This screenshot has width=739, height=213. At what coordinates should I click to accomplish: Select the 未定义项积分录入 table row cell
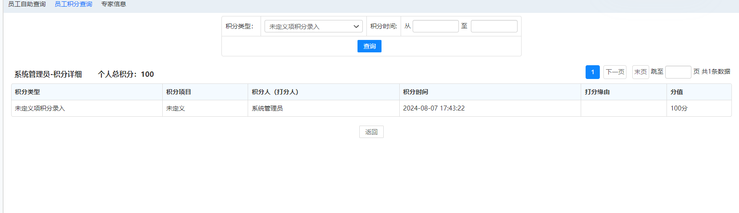[40, 108]
